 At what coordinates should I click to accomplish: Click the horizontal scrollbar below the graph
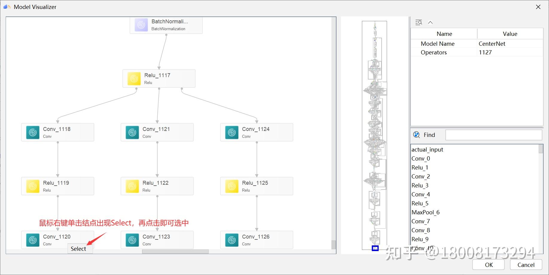pyautogui.click(x=175, y=251)
